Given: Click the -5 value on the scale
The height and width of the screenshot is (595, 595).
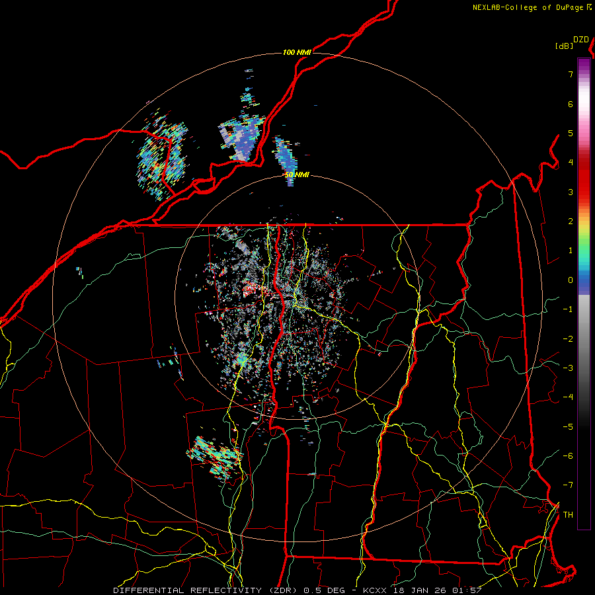Looking at the screenshot, I should coord(568,427).
